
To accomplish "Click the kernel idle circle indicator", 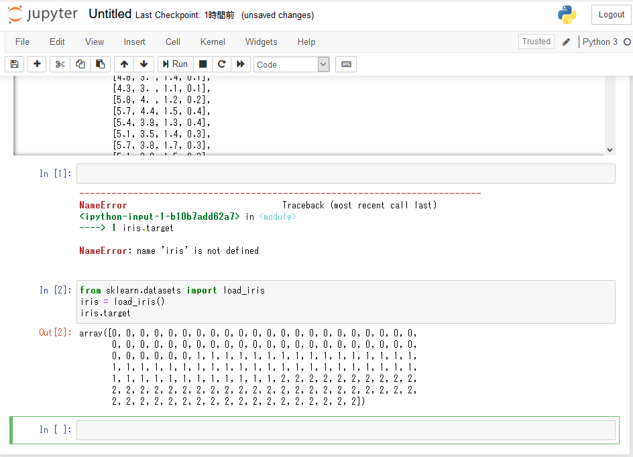I will 627,42.
